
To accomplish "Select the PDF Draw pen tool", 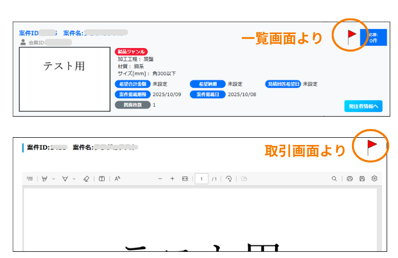I will coord(65,179).
